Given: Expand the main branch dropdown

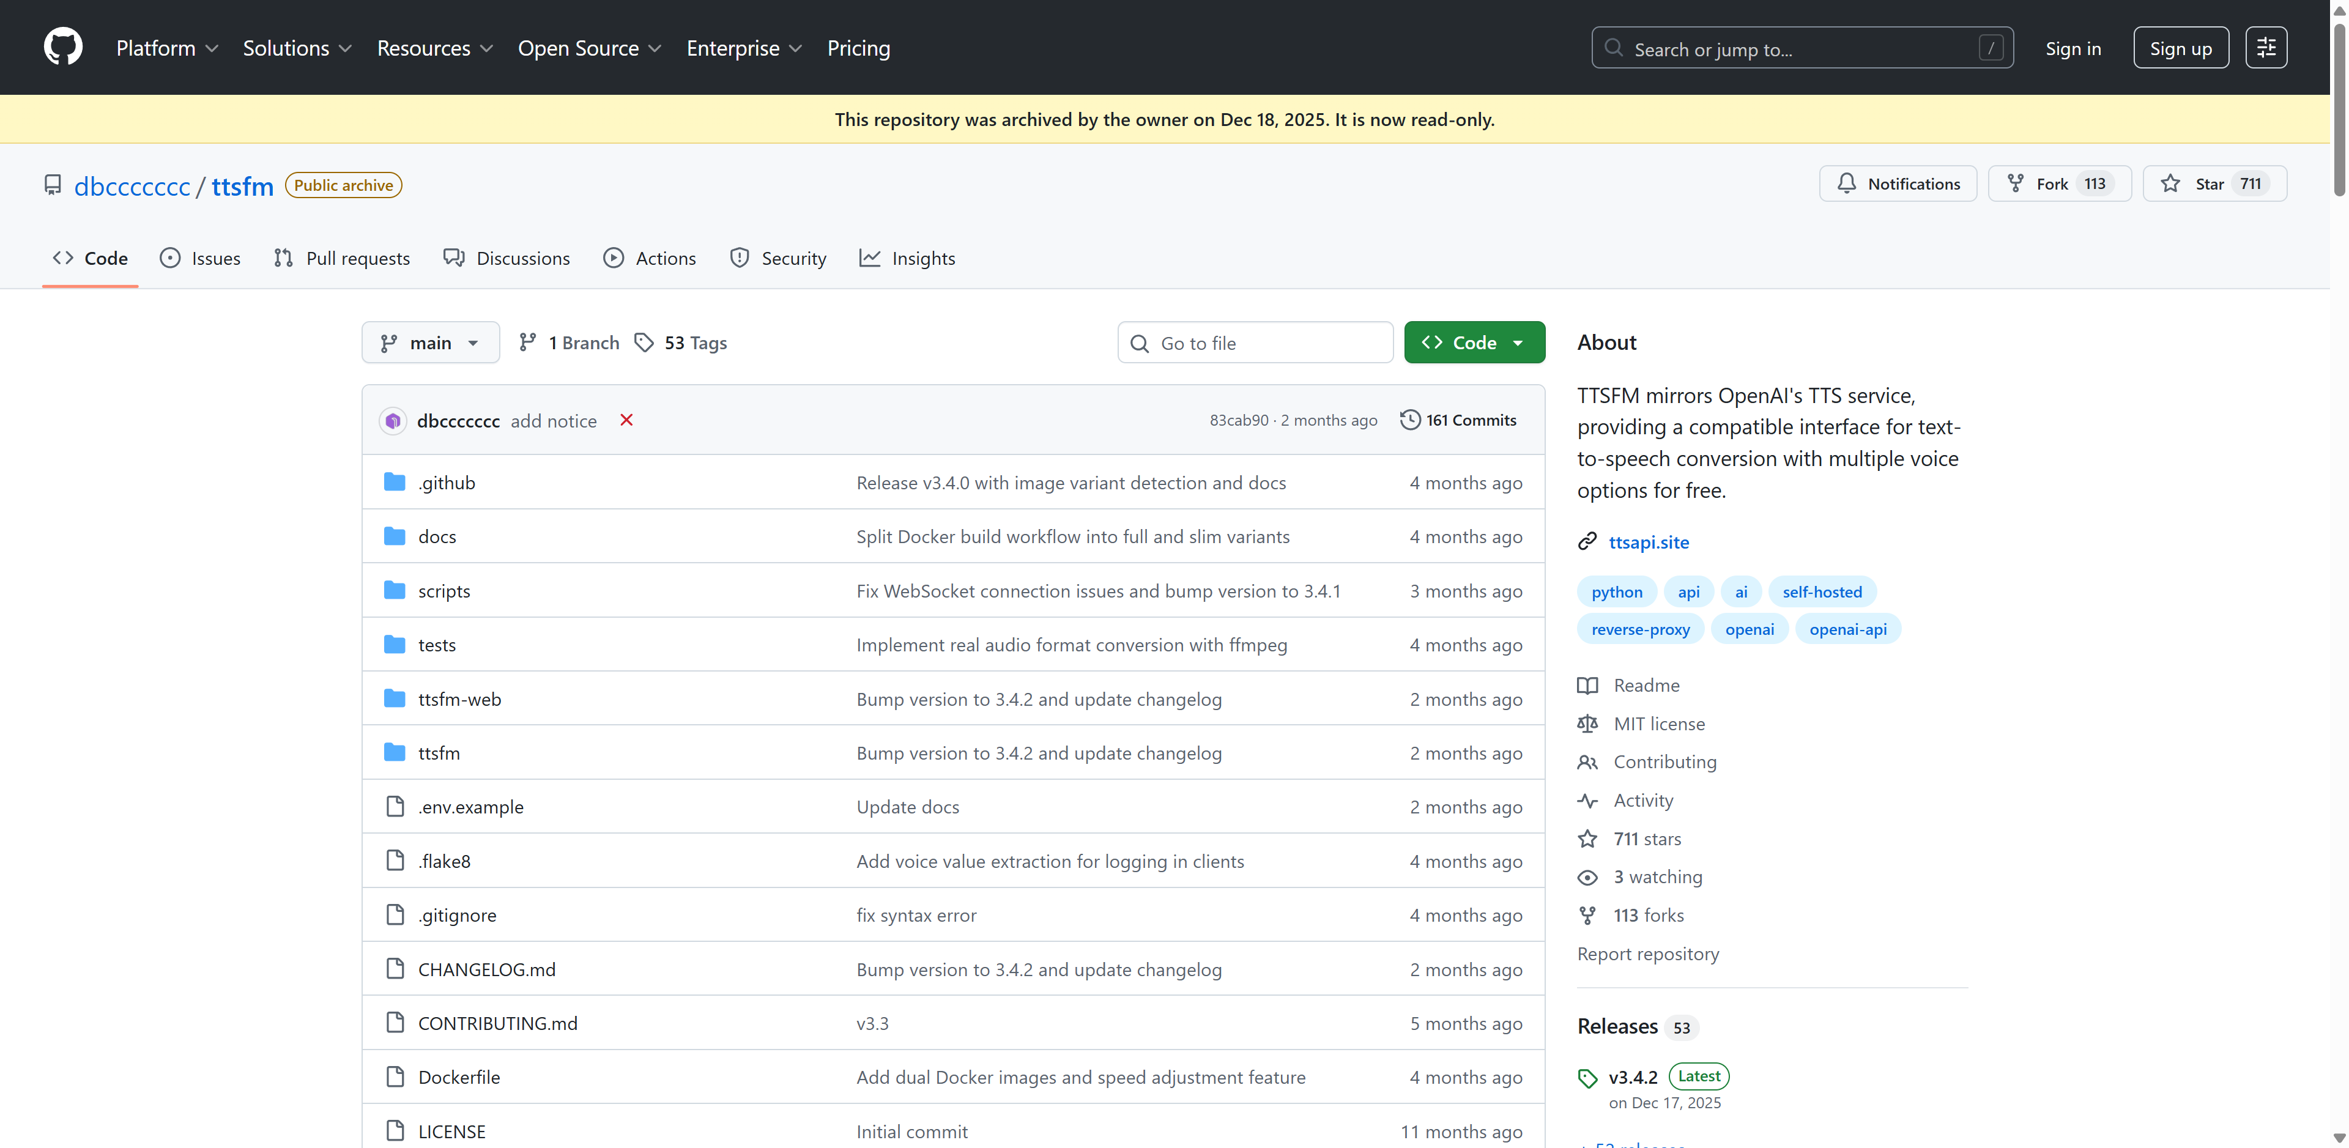Looking at the screenshot, I should coord(431,343).
